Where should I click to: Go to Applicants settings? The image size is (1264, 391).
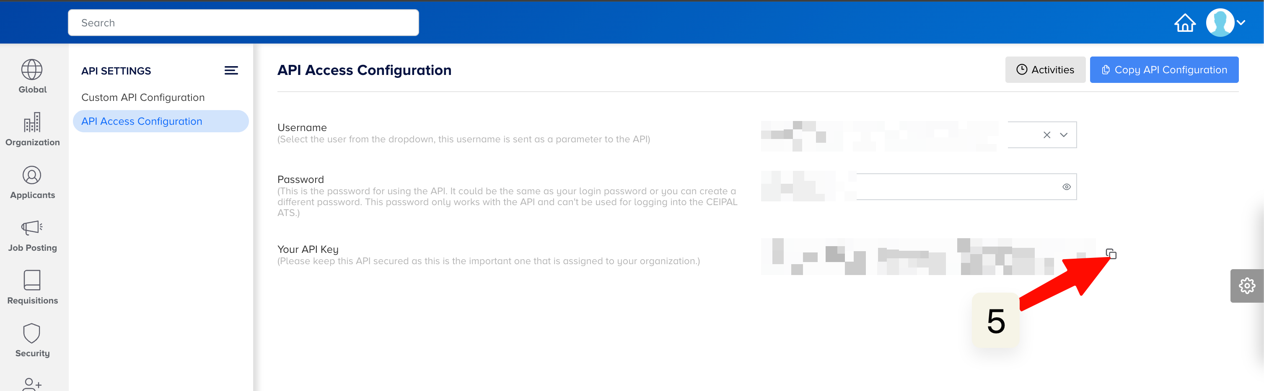click(32, 182)
